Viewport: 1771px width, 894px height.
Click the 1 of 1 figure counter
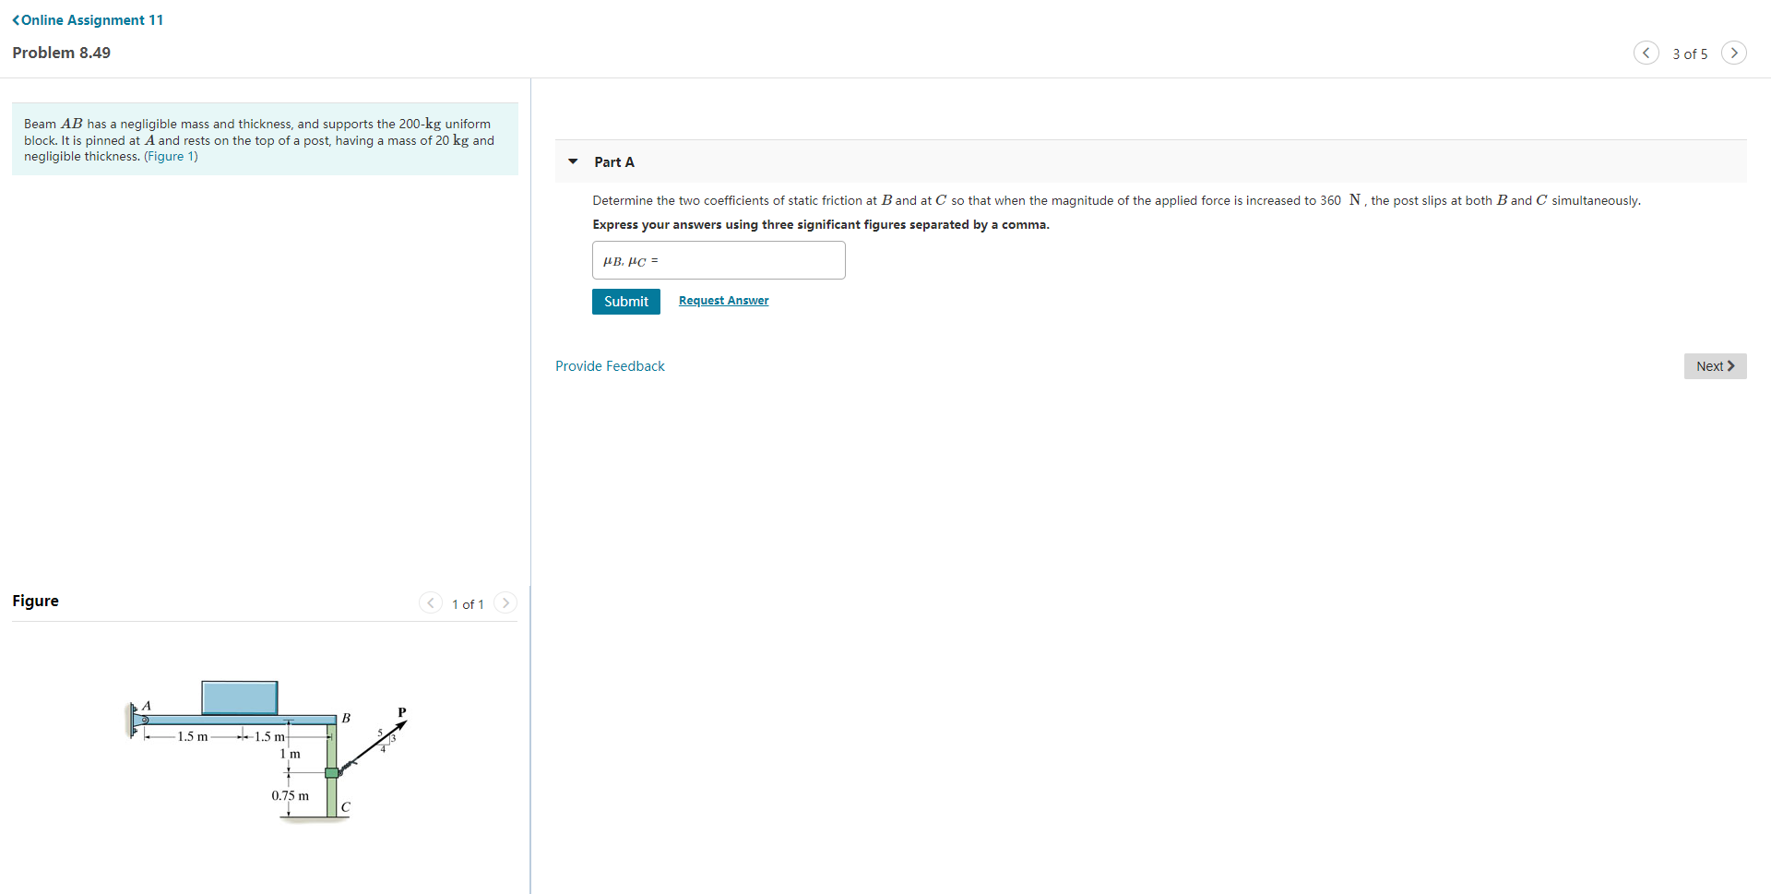coord(468,604)
